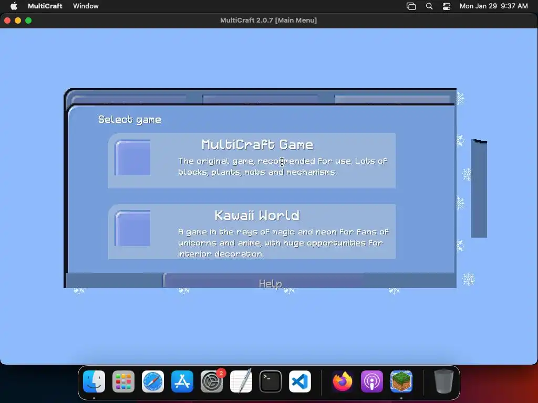
Task: Select the MultiCraft Game card
Action: (x=252, y=161)
